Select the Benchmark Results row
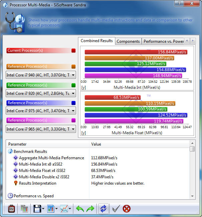The height and width of the screenshot is (217, 202). [98, 152]
